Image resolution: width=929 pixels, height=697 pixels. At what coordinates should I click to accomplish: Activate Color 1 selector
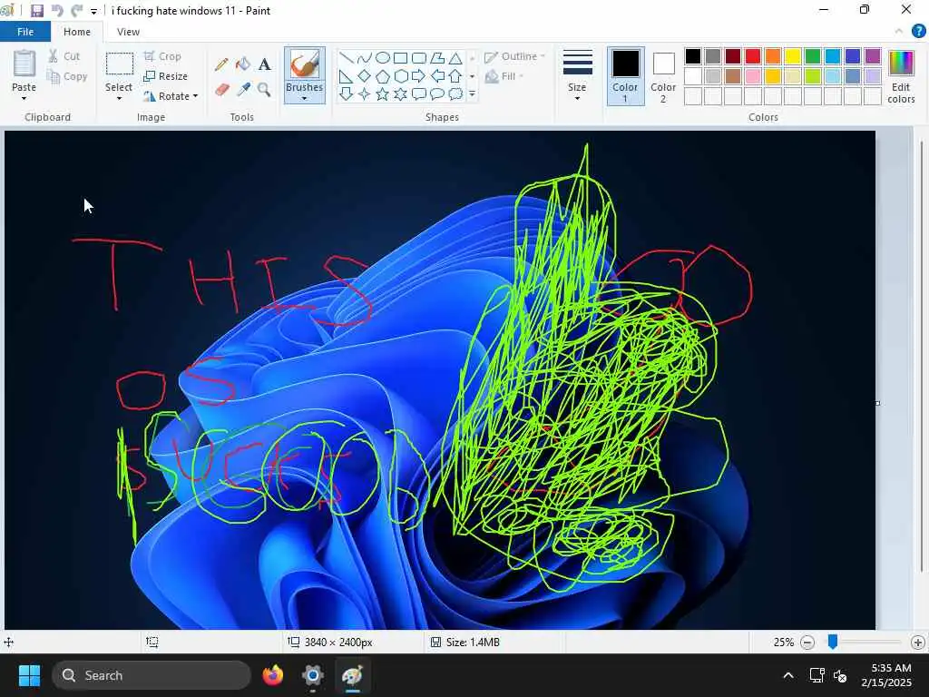(x=625, y=76)
